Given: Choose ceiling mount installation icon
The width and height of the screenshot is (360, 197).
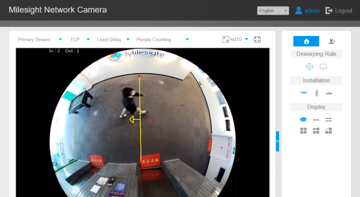Looking at the screenshot, I should pos(304,93).
